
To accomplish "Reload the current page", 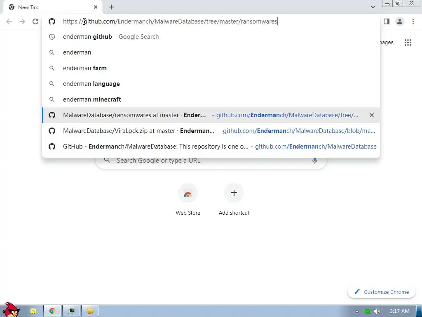I will (35, 21).
